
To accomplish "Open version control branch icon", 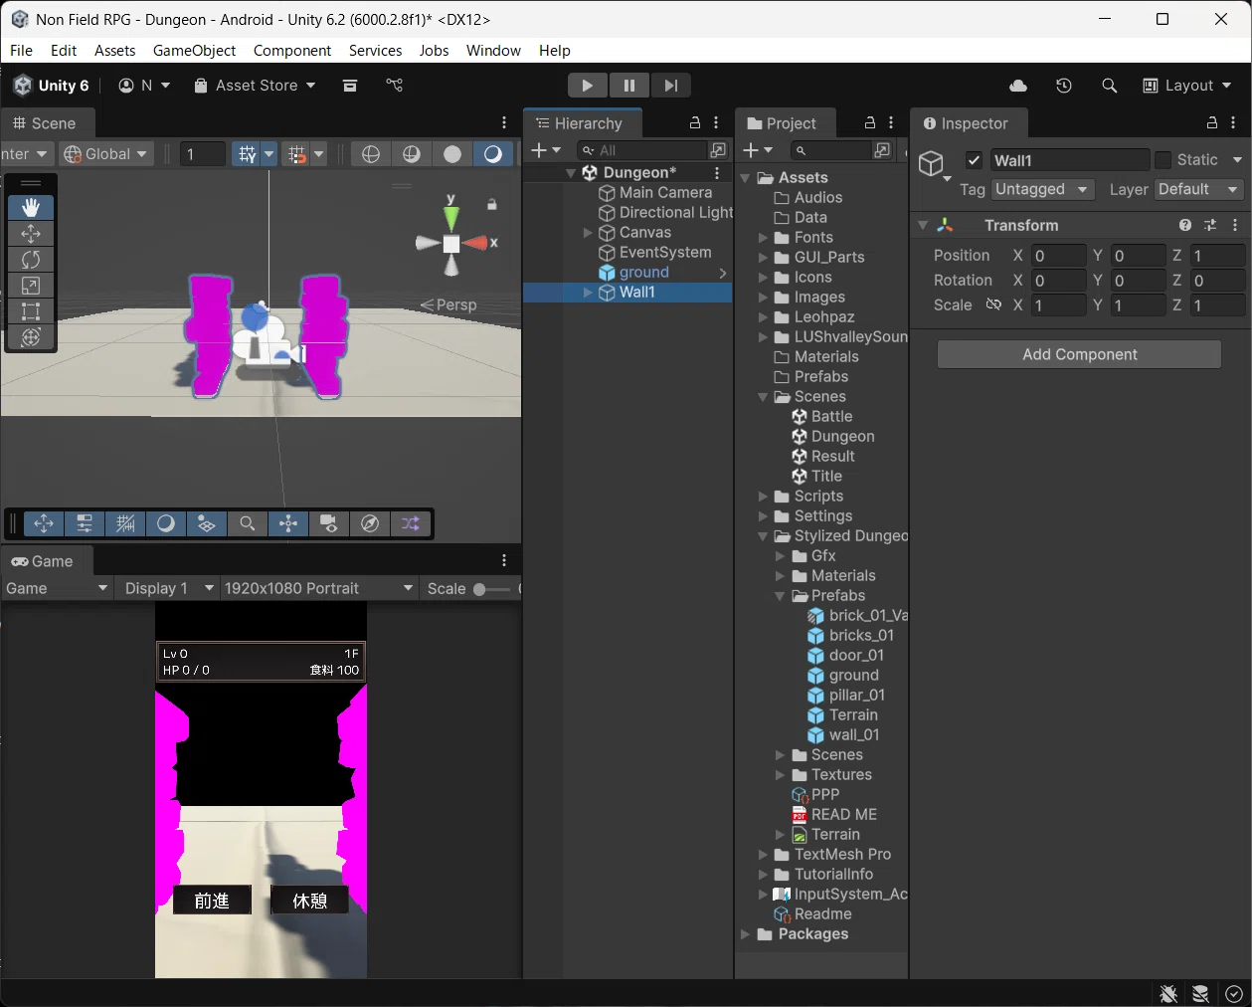I will pyautogui.click(x=395, y=86).
